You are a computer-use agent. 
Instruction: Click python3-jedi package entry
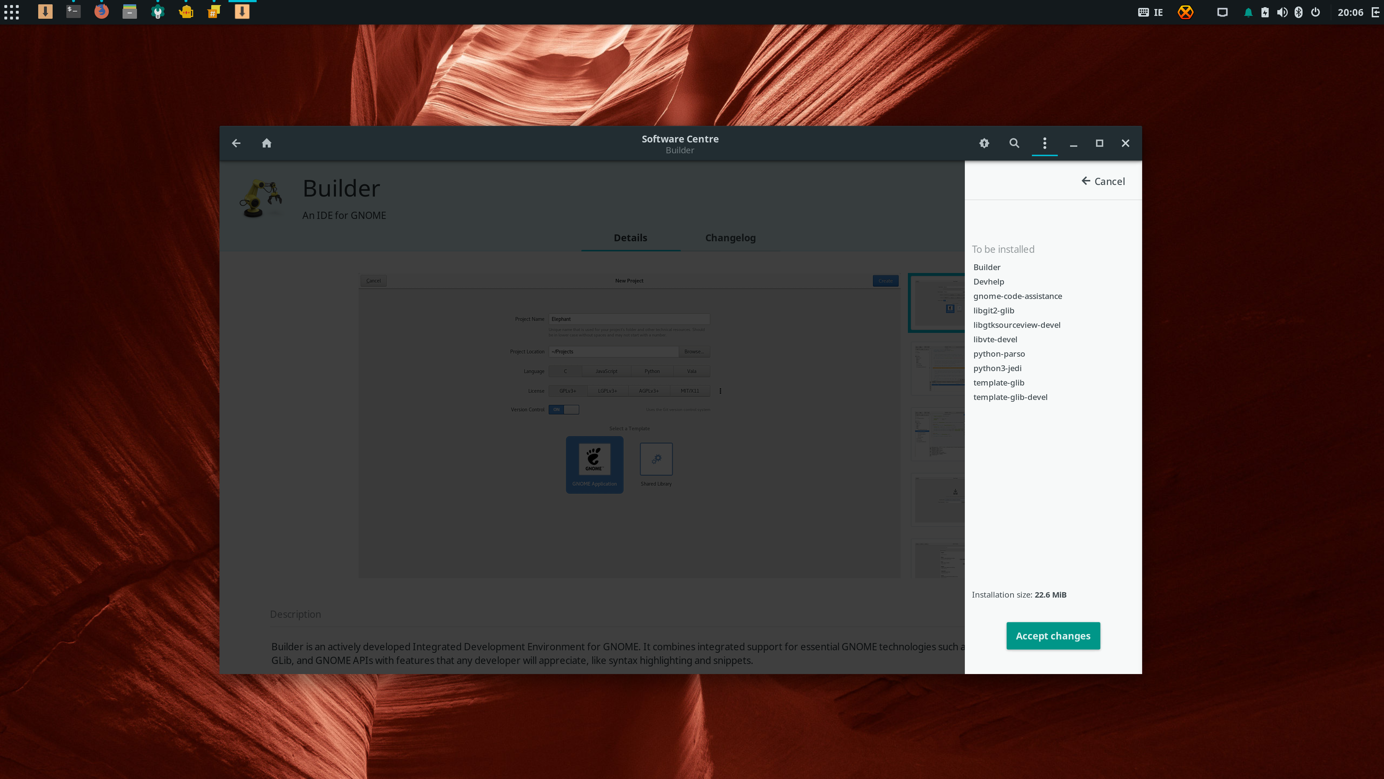click(997, 368)
